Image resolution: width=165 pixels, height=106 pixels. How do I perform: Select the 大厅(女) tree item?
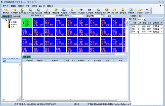(x=14, y=24)
